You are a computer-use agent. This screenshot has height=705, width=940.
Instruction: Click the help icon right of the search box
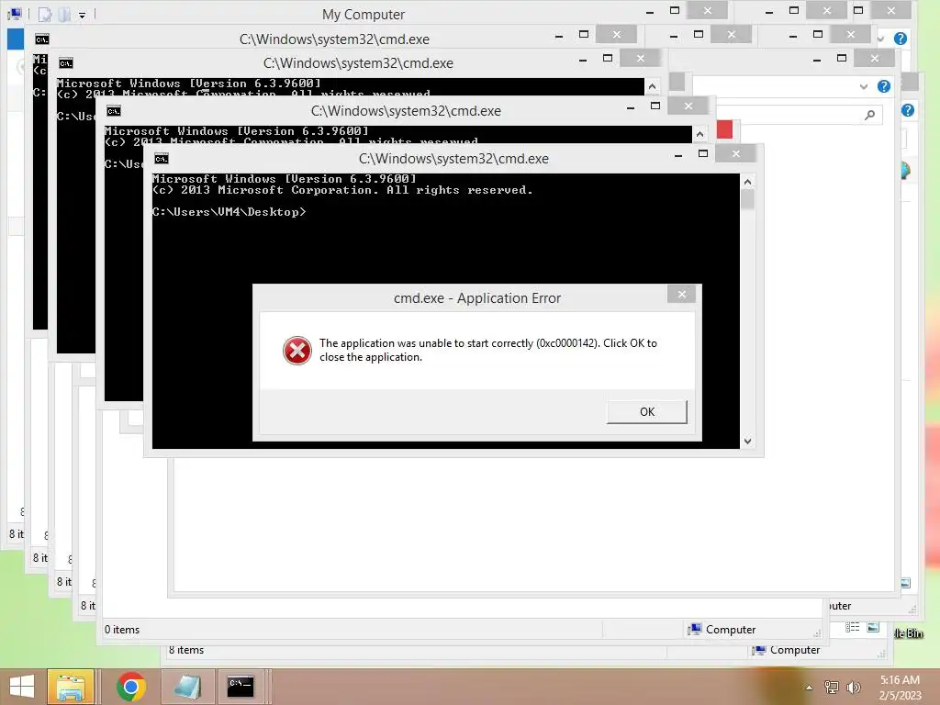908,110
